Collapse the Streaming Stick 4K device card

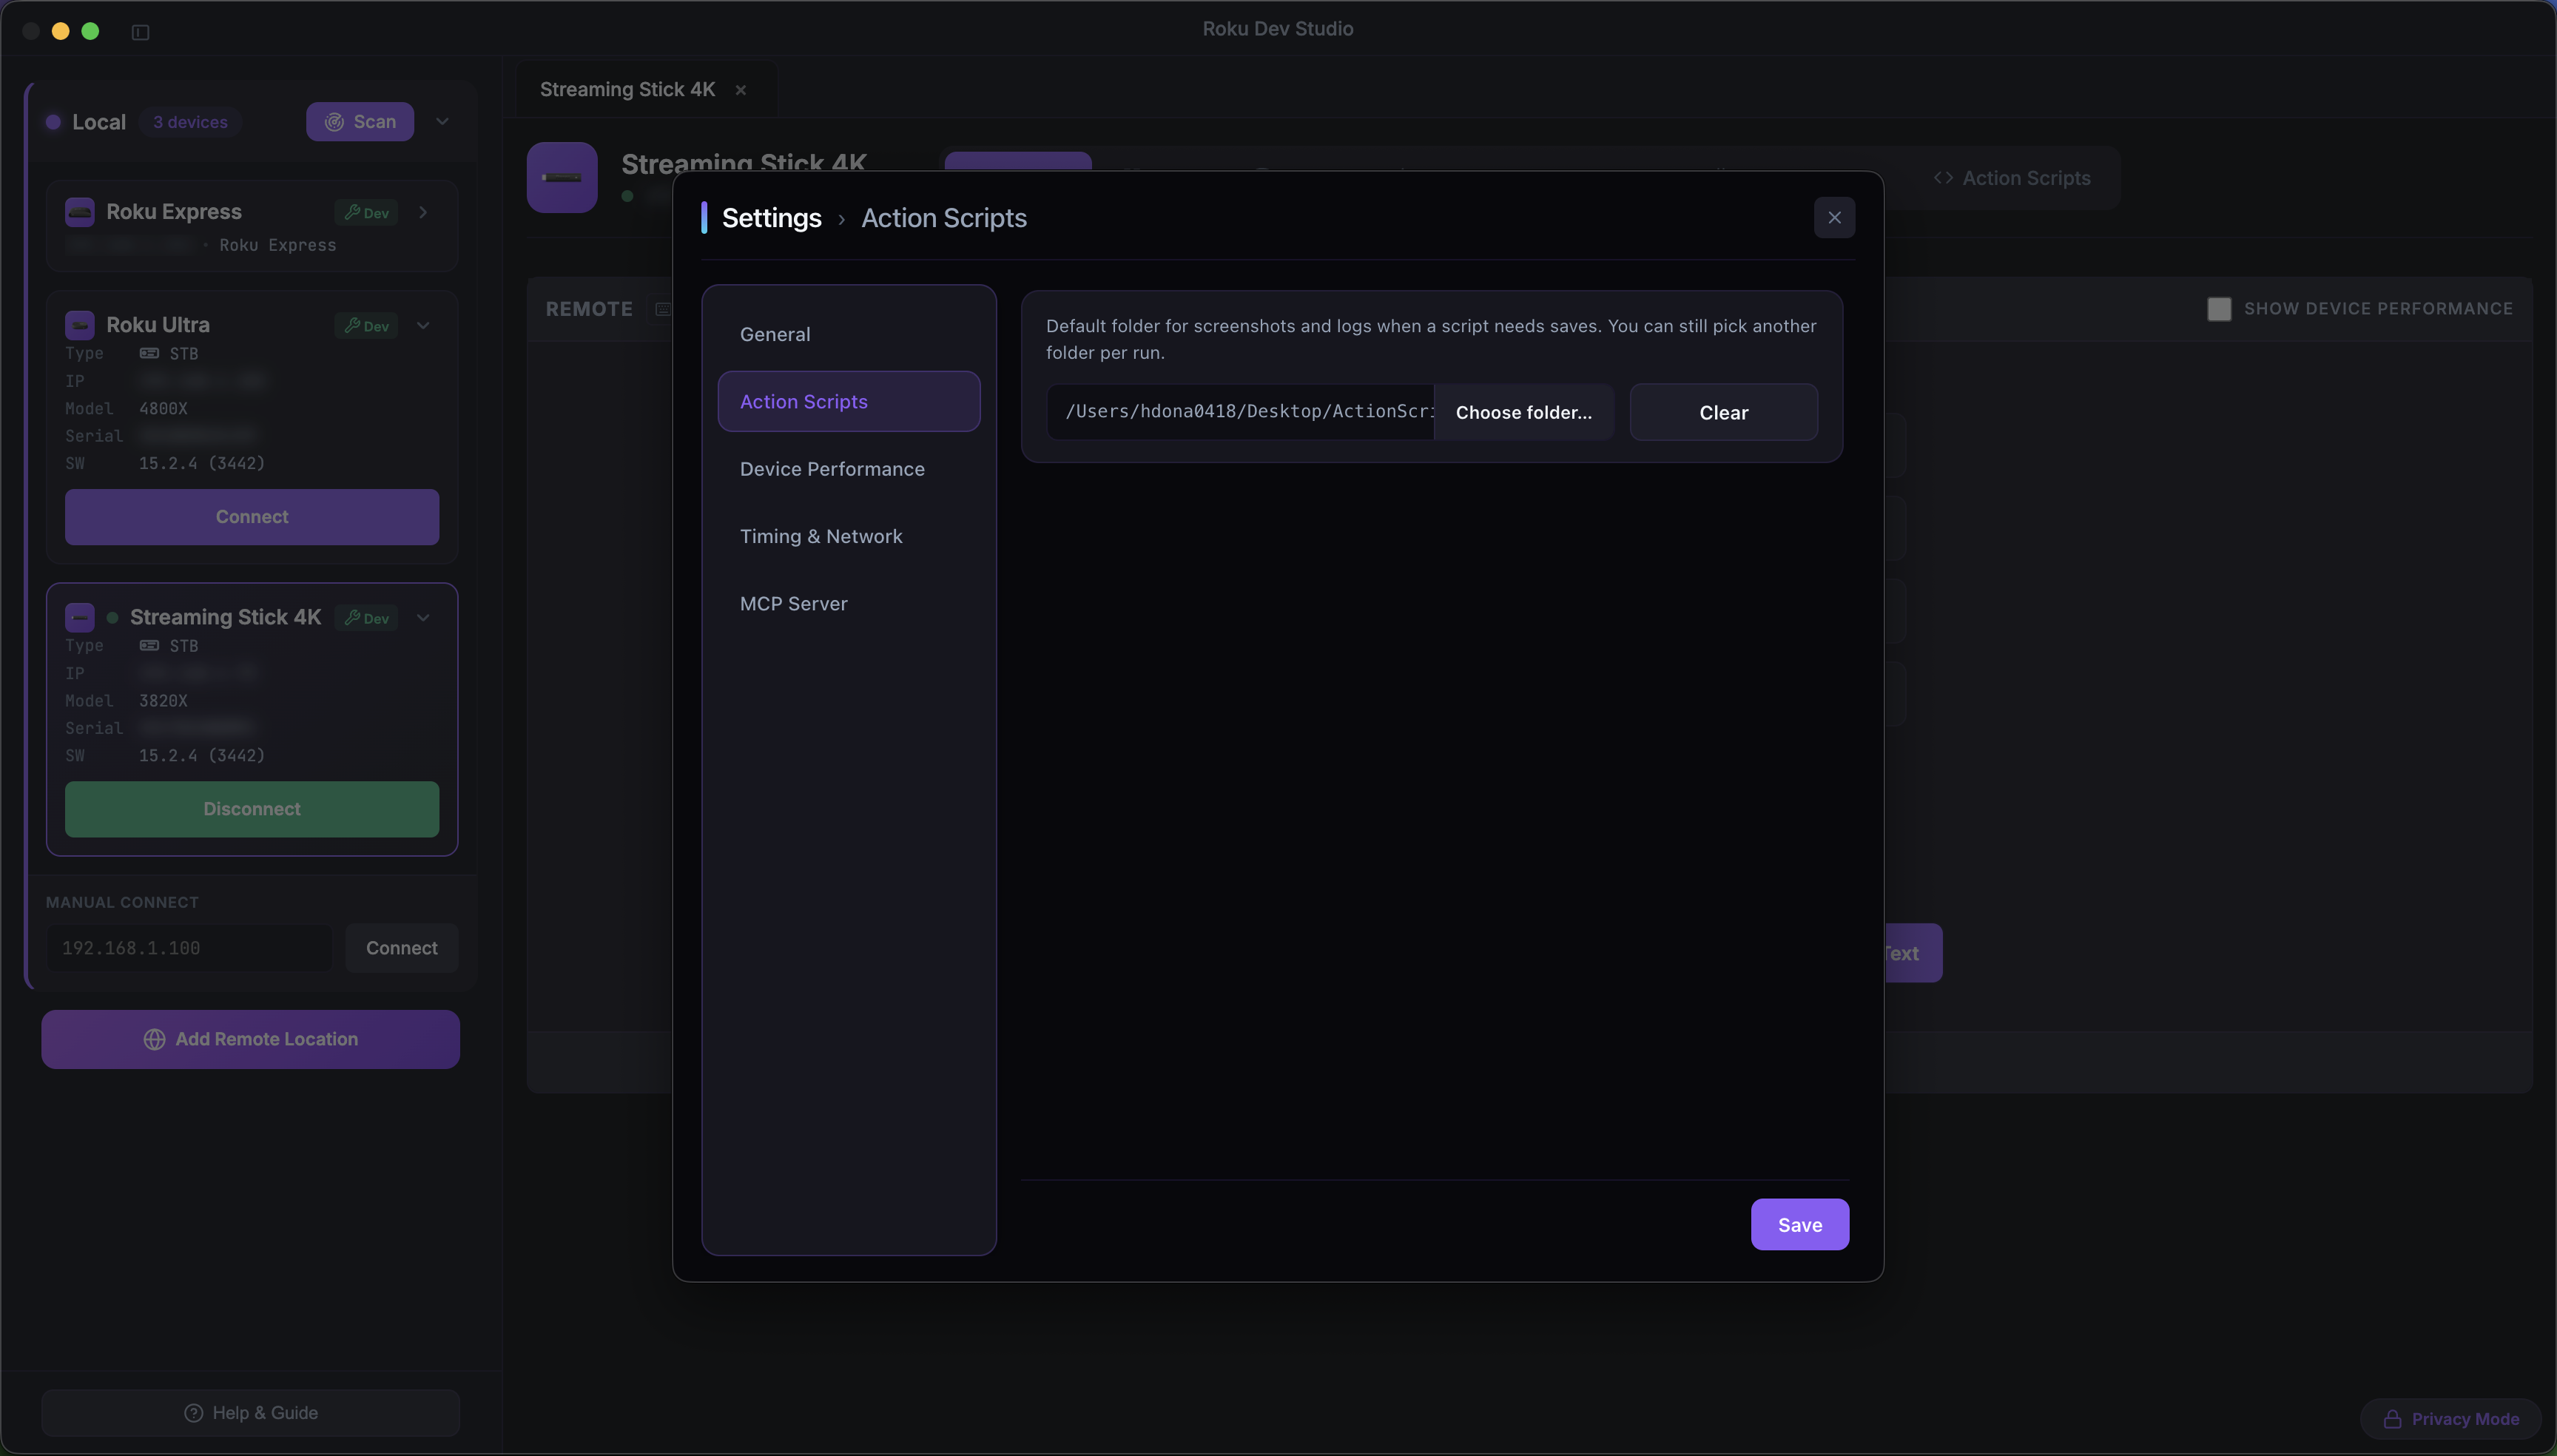coord(423,617)
